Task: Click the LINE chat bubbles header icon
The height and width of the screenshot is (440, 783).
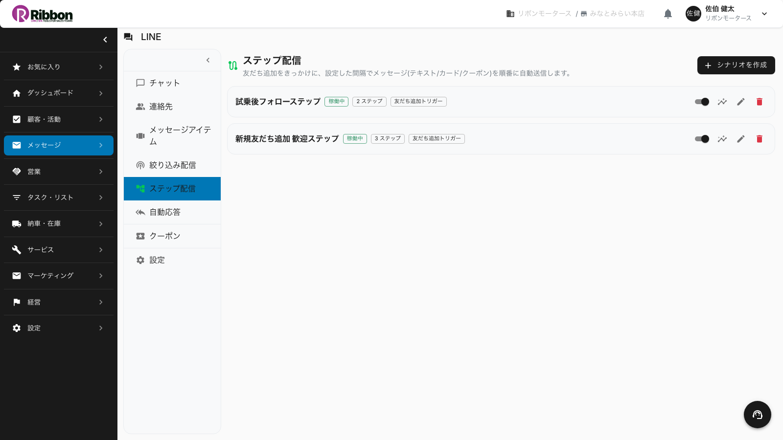Action: (x=128, y=37)
